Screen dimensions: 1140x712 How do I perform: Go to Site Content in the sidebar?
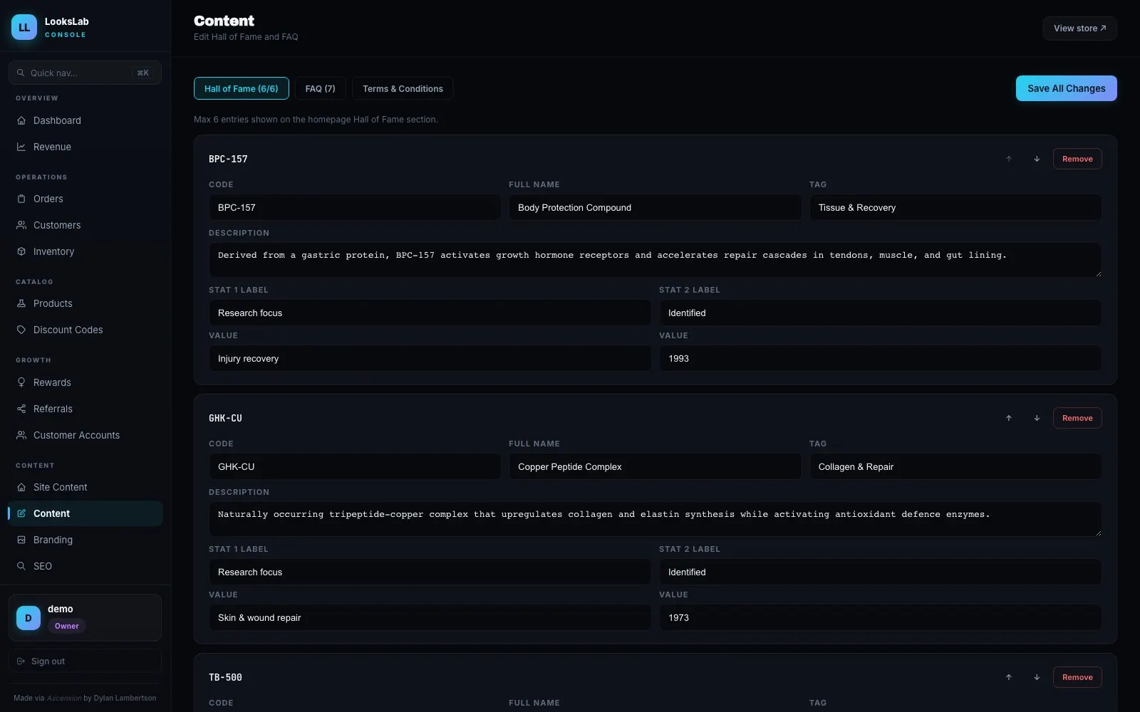click(85, 487)
